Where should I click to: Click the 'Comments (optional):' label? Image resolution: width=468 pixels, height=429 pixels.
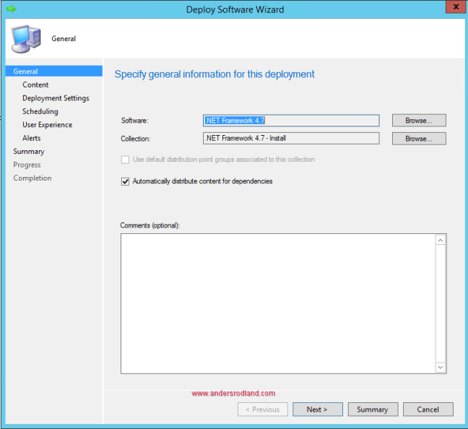click(x=149, y=225)
